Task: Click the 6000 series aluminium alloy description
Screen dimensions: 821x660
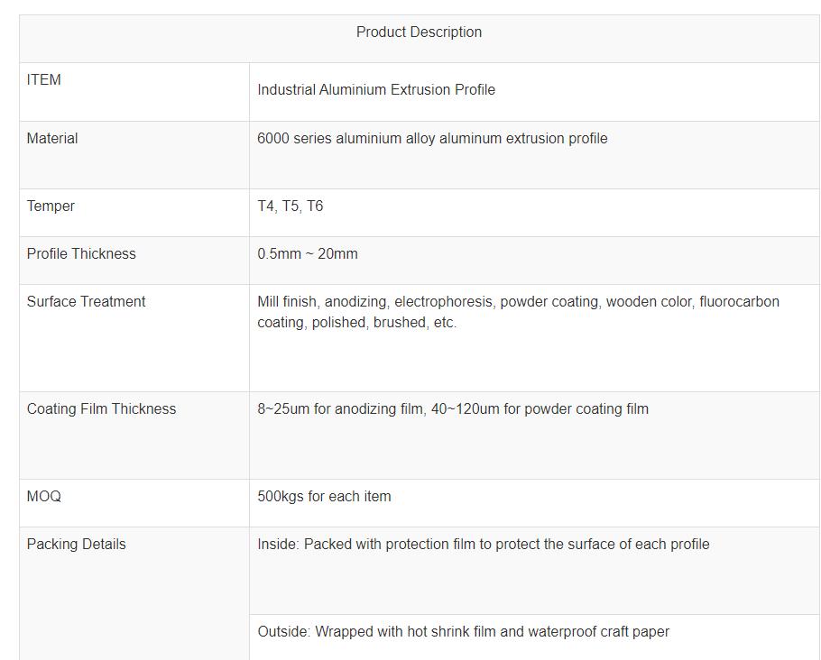Action: point(432,139)
